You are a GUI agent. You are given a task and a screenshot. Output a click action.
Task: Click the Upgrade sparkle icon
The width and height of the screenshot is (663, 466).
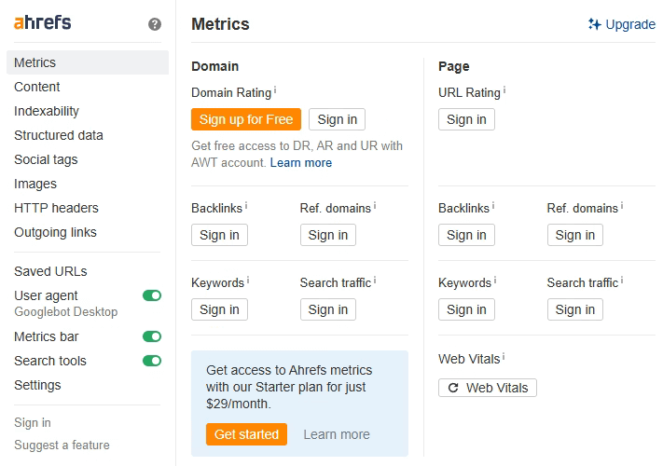coord(595,24)
